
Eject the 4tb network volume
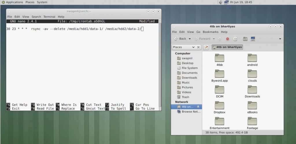(198, 107)
